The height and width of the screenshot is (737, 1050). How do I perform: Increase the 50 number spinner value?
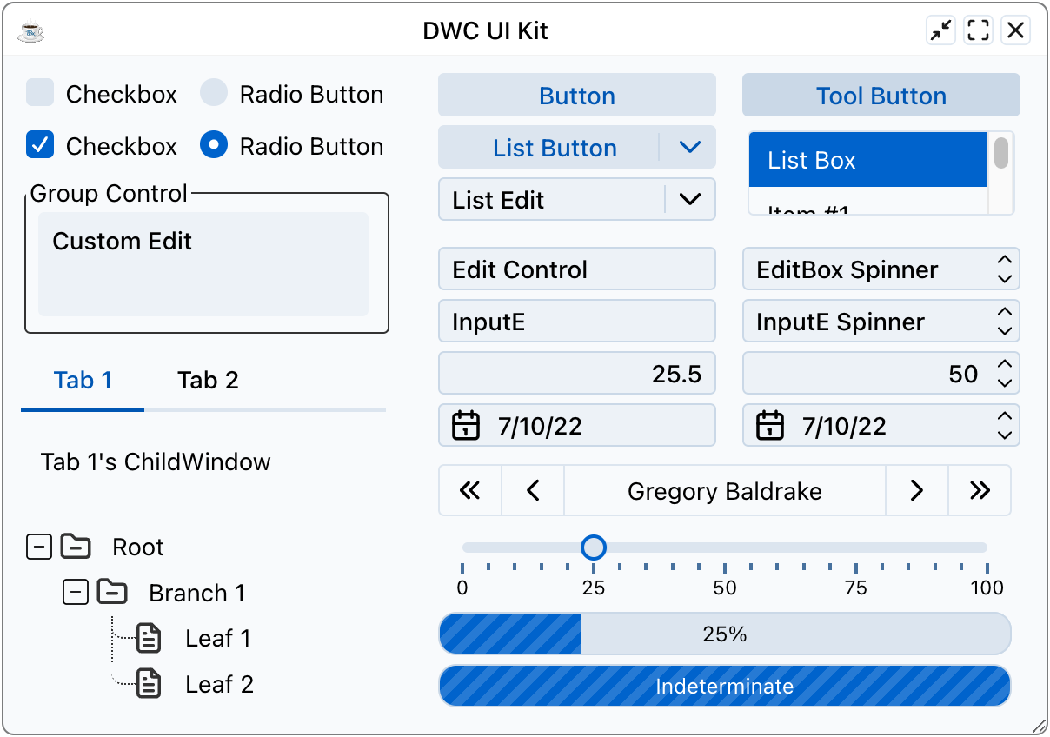pyautogui.click(x=1005, y=364)
